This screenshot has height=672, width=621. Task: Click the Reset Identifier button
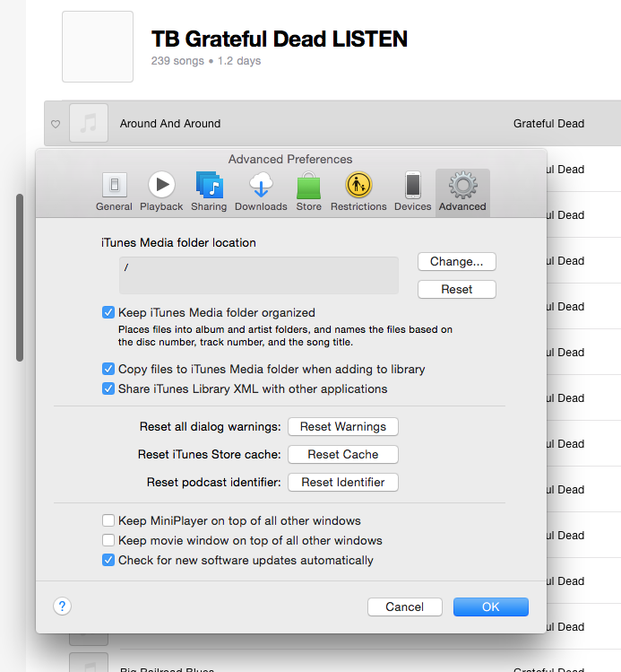pos(343,482)
